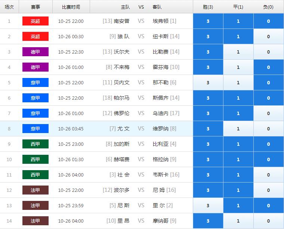The image size is (284, 229).
Task: Deselect loss (0) for 加的斯 vs 比利亚
Action: coord(268,144)
